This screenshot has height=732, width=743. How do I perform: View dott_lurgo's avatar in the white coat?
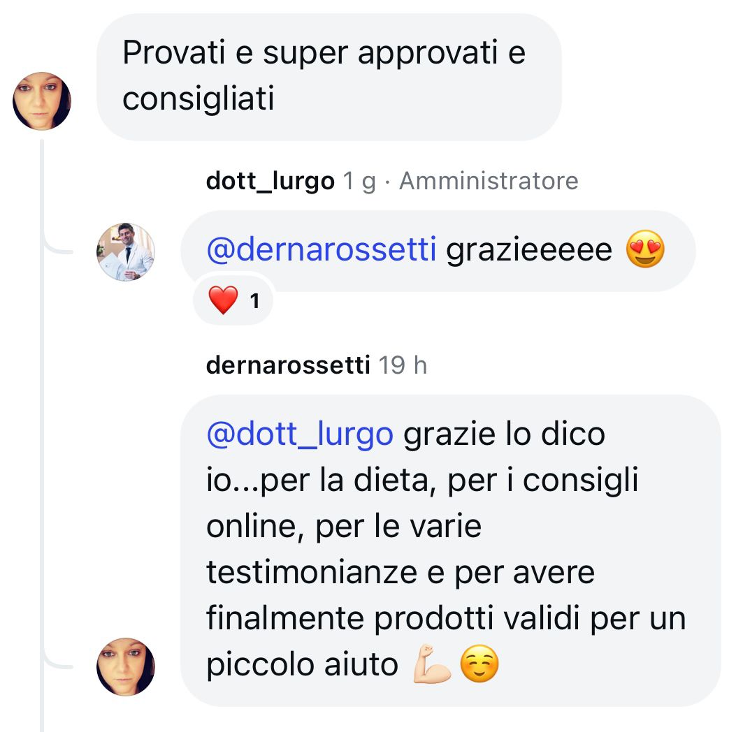[x=126, y=252]
